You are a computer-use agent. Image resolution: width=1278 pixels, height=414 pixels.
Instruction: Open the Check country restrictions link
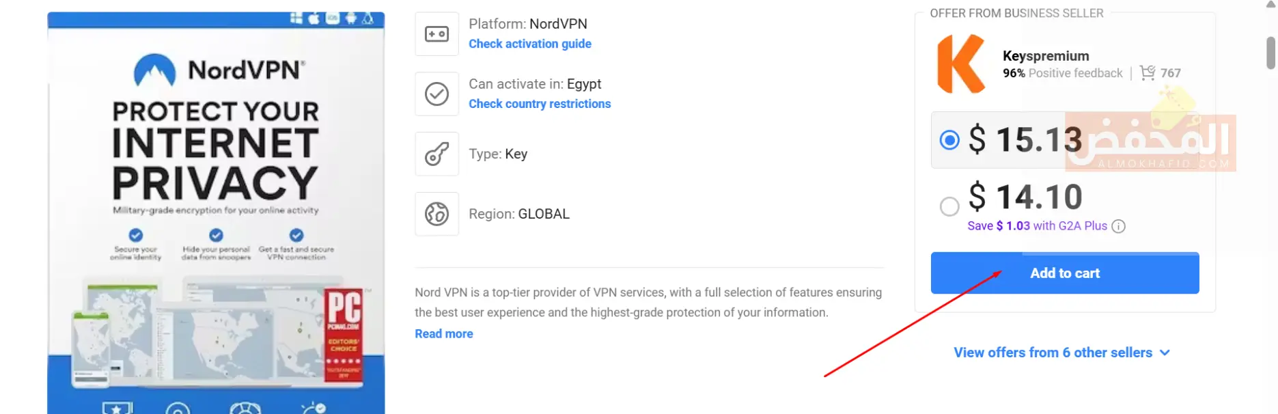(540, 104)
